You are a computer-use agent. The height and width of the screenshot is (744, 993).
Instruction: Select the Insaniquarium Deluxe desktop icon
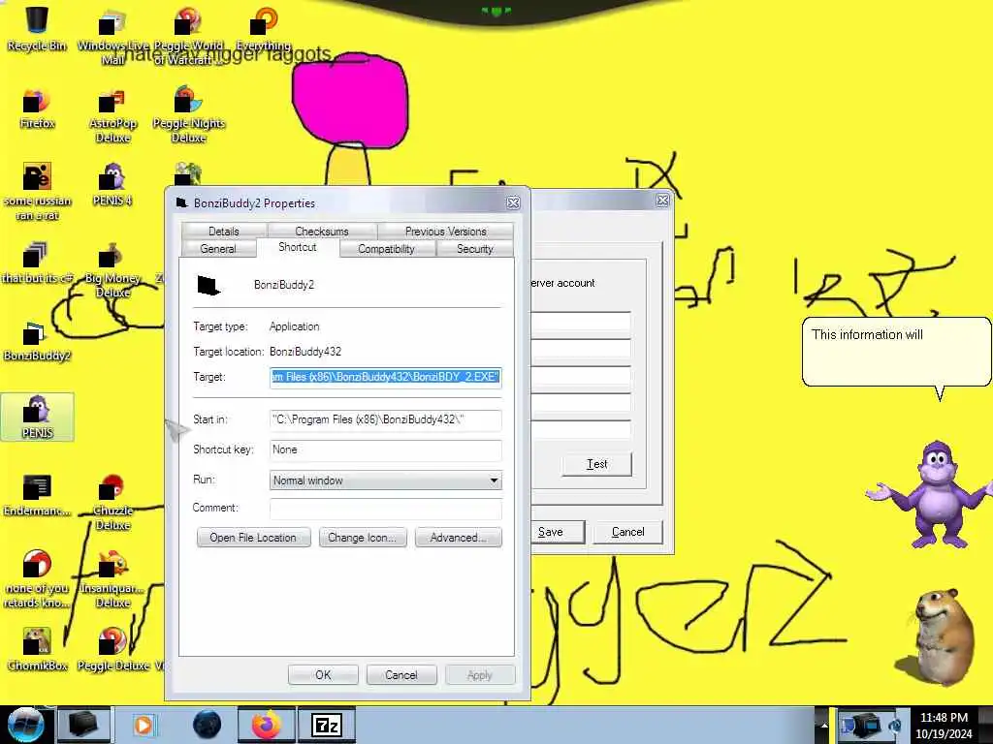click(x=112, y=579)
